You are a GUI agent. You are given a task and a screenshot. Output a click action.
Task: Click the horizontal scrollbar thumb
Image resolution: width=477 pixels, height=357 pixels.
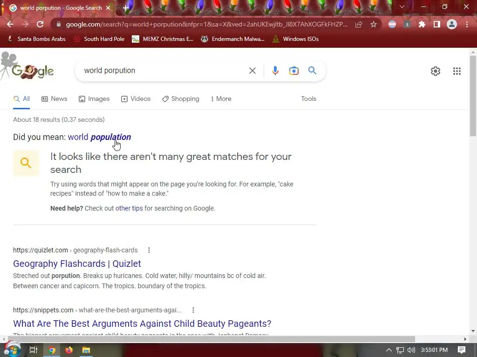coord(211,339)
